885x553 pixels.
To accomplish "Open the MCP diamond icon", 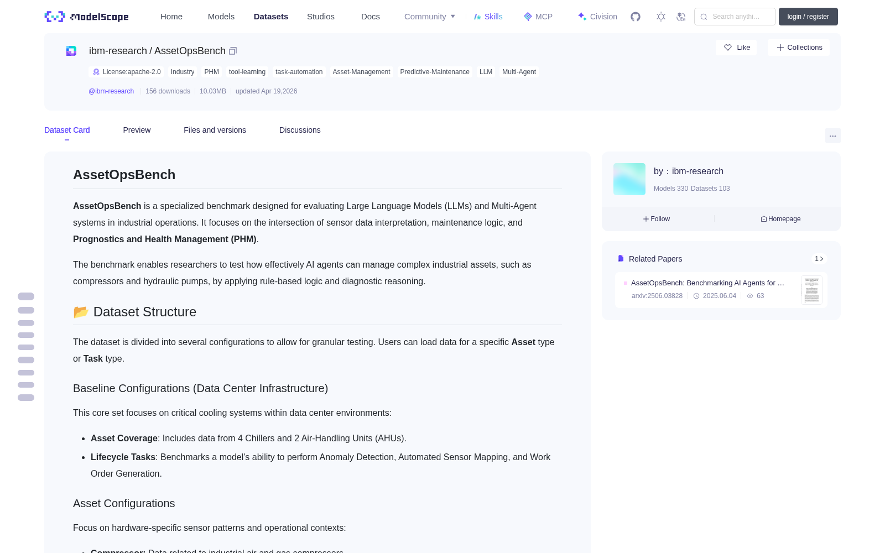I will (528, 17).
